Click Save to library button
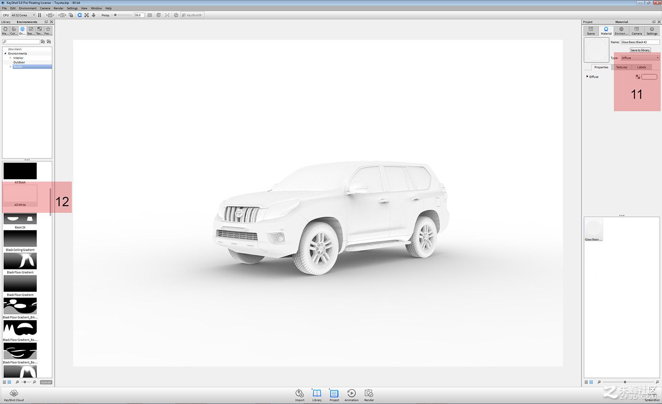Viewport: 662px width, 404px height. tap(640, 50)
